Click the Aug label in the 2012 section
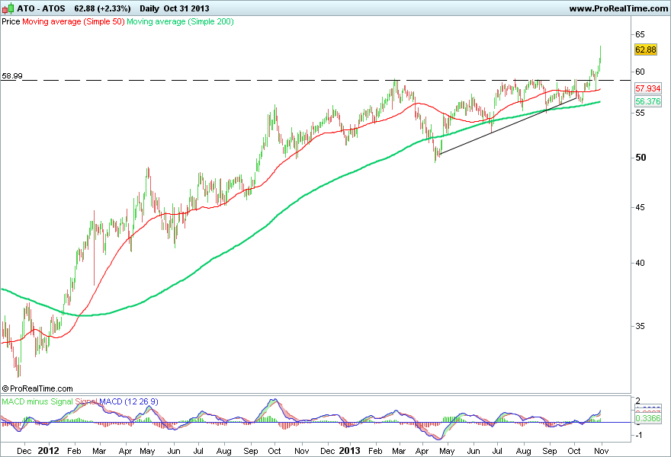The height and width of the screenshot is (457, 671). click(x=224, y=451)
